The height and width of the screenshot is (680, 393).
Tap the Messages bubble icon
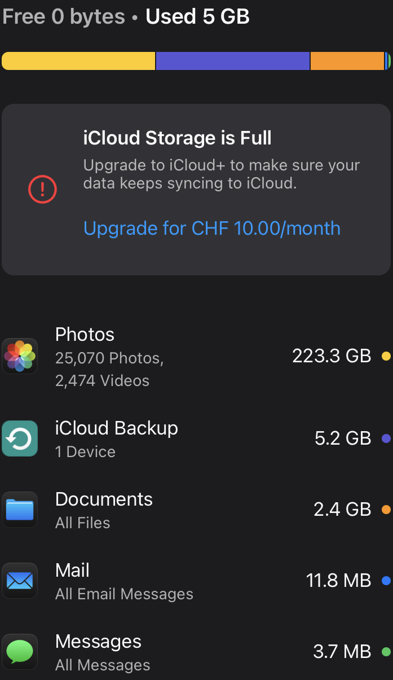pos(20,652)
